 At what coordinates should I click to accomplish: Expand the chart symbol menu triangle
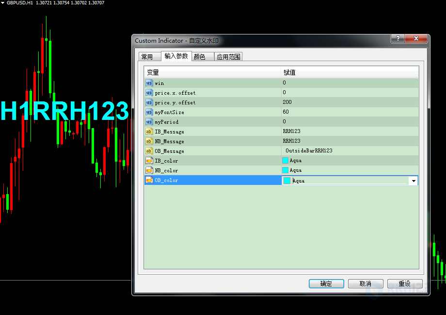pyautogui.click(x=3, y=3)
